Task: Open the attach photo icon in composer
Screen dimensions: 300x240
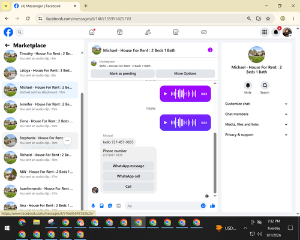Action: tap(101, 206)
